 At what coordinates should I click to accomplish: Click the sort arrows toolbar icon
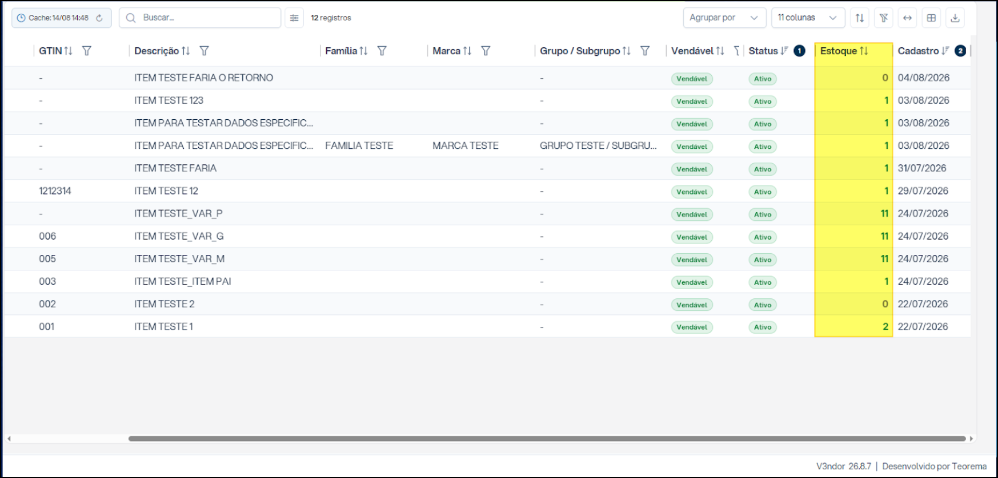pos(860,18)
